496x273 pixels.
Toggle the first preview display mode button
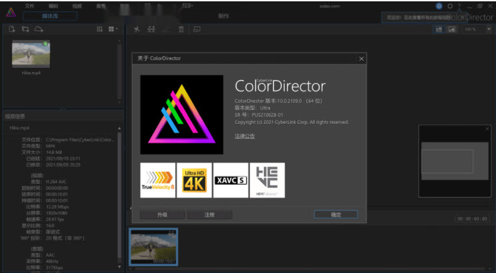coord(439,29)
